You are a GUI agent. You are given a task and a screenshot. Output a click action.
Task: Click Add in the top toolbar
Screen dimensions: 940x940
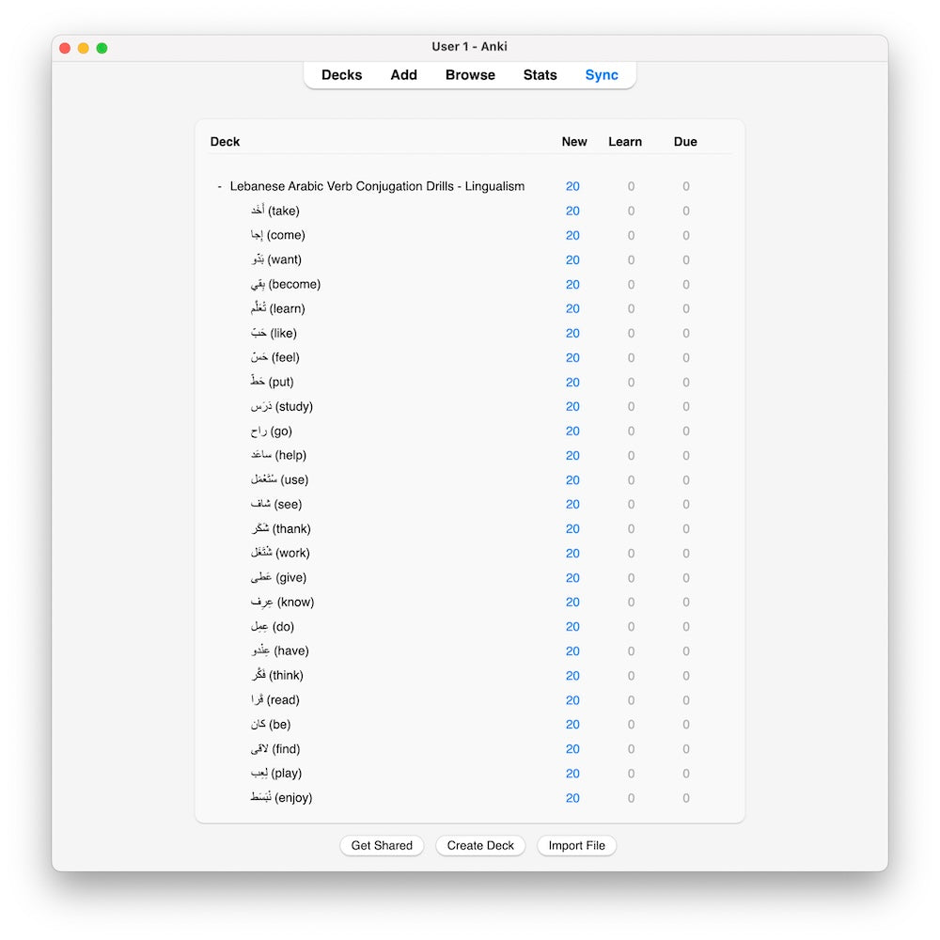coord(403,75)
